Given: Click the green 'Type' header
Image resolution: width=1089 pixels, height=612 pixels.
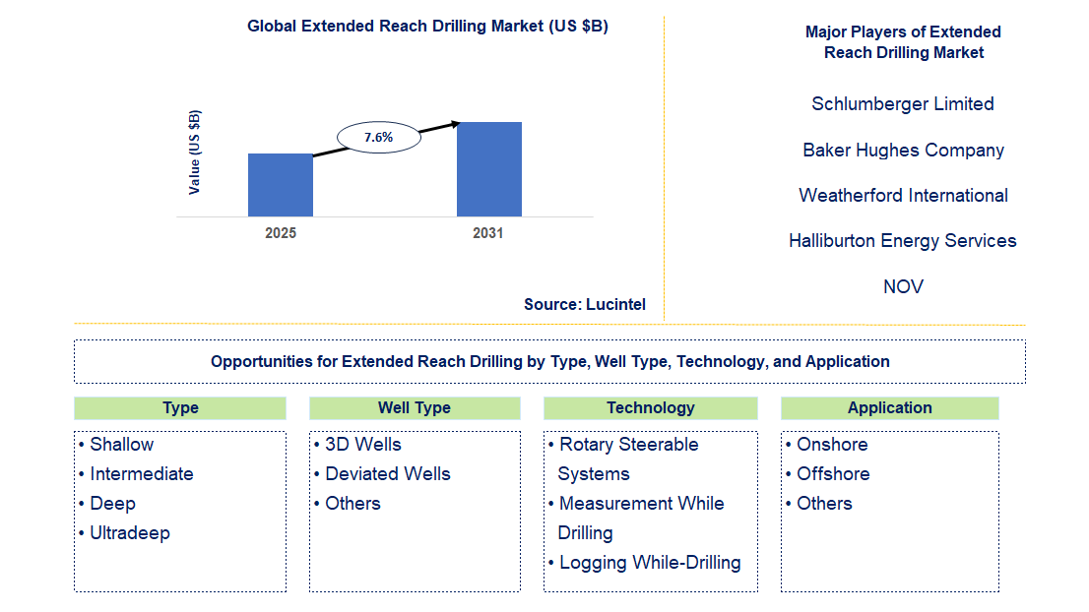Looking at the screenshot, I should click(180, 408).
